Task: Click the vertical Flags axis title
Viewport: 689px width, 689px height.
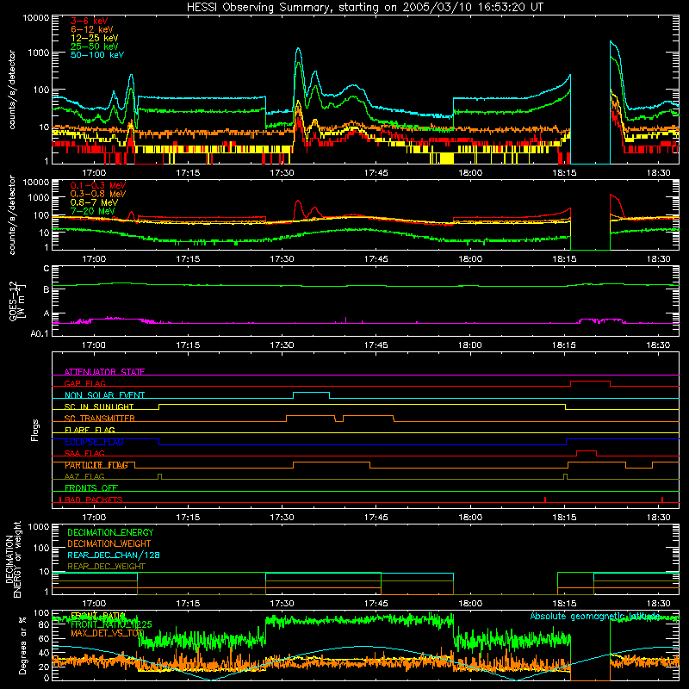Action: [x=35, y=430]
